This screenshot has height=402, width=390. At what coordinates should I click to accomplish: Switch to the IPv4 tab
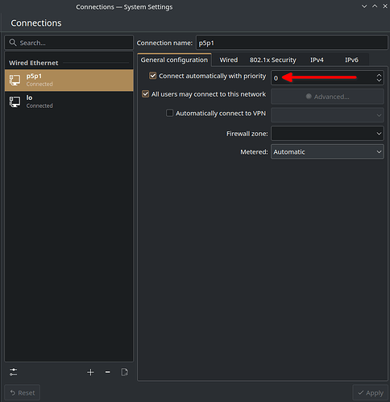coord(317,60)
